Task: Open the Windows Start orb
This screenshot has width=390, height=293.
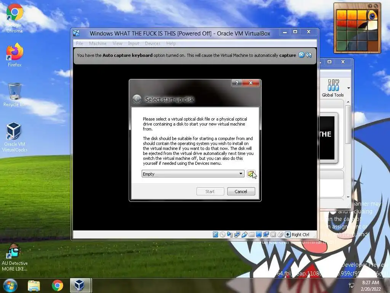Action: tap(10, 285)
